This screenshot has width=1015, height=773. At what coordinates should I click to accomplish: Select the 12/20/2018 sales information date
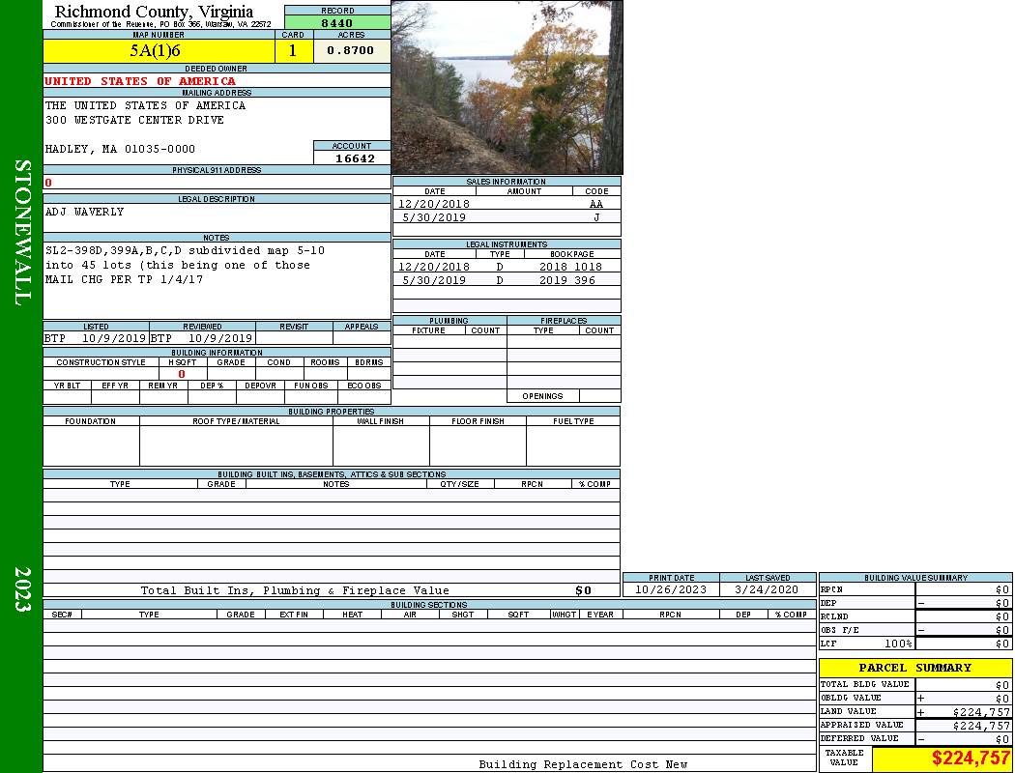pyautogui.click(x=434, y=204)
